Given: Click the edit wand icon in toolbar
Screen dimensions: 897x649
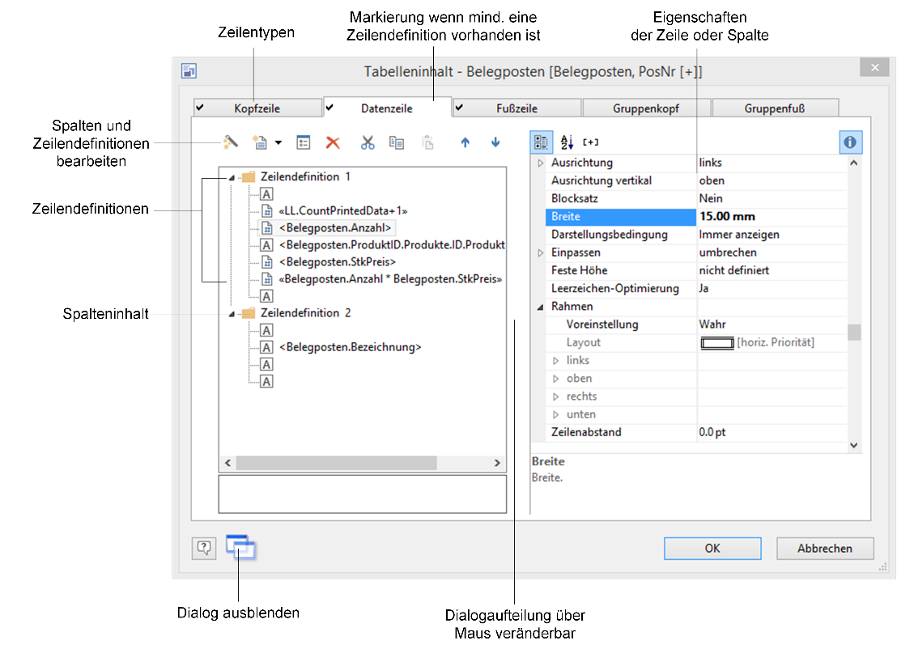Looking at the screenshot, I should click(231, 142).
